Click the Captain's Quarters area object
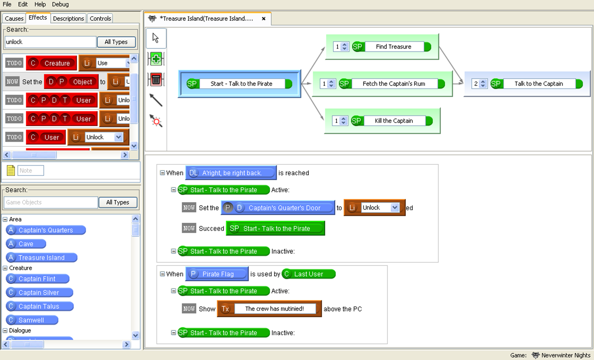This screenshot has height=360, width=594. point(45,230)
